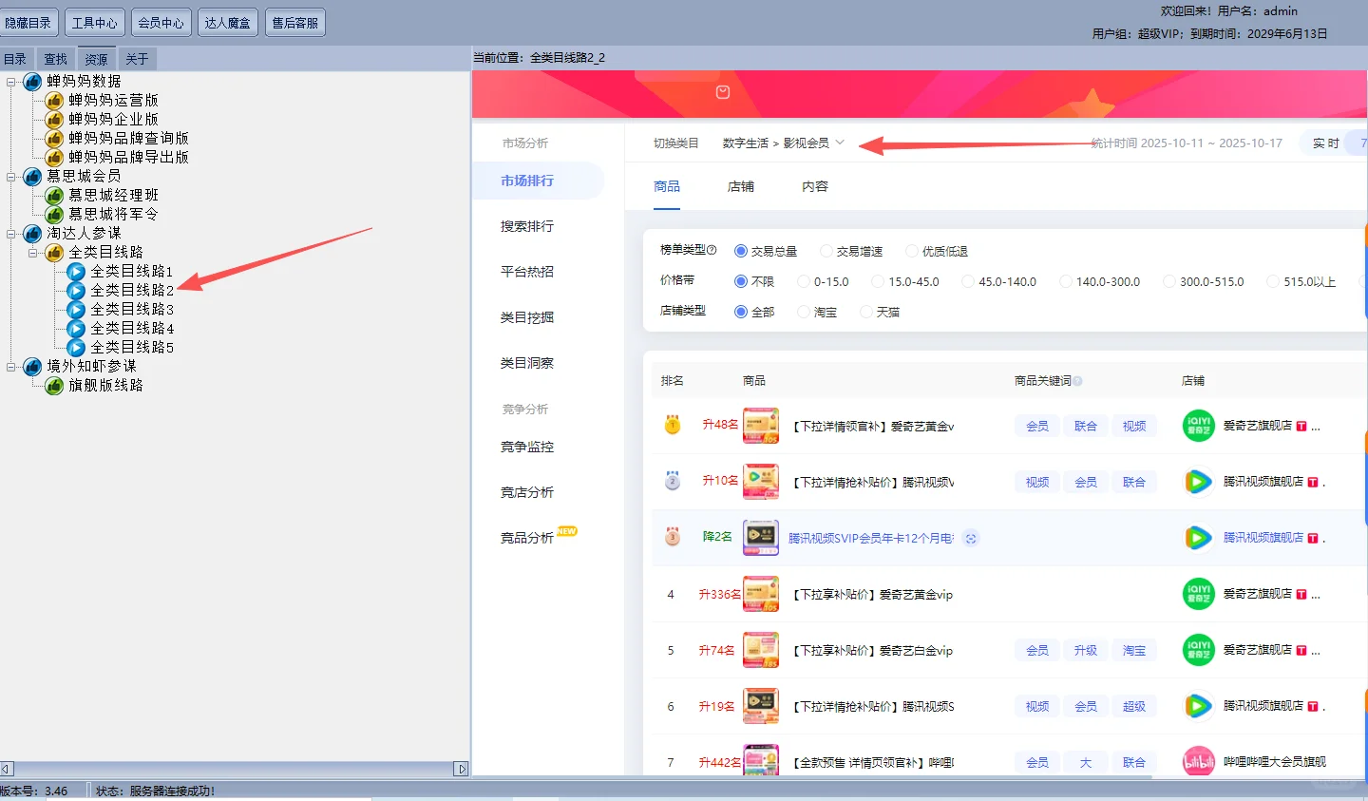Click the icon beside 蝉妈妈品牌导出版

tap(54, 158)
